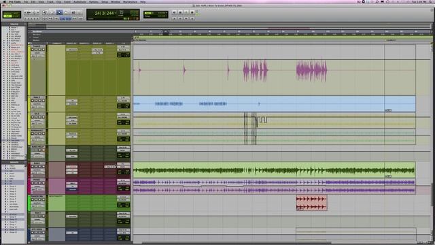Mute the BASS track
Image resolution: width=435 pixels, height=245 pixels.
point(43,166)
